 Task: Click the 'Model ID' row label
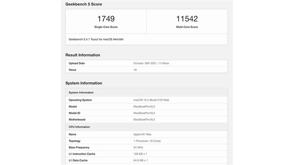pyautogui.click(x=75, y=113)
